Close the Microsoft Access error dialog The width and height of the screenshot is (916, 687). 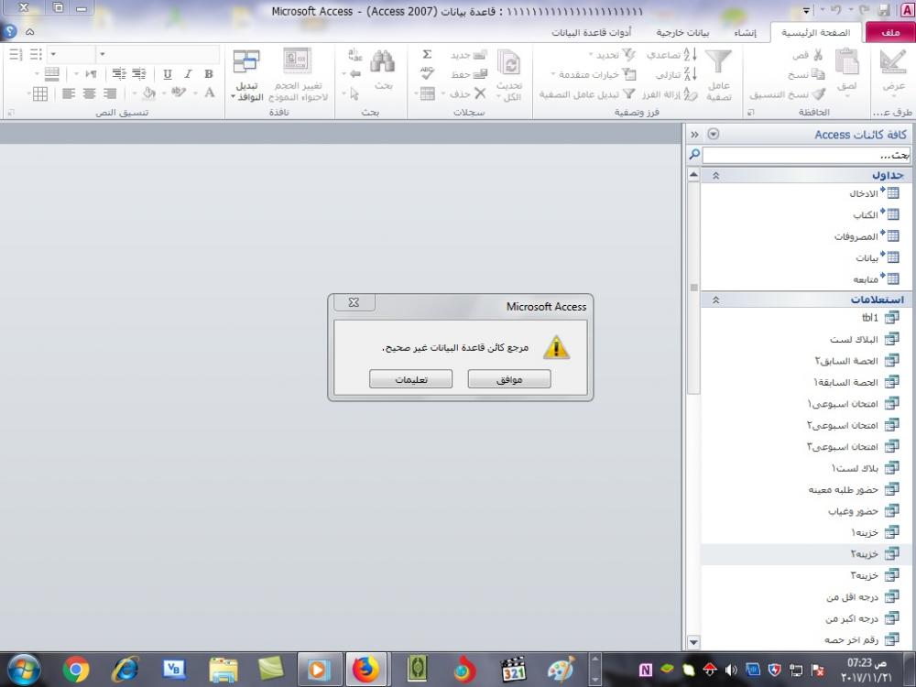(354, 302)
